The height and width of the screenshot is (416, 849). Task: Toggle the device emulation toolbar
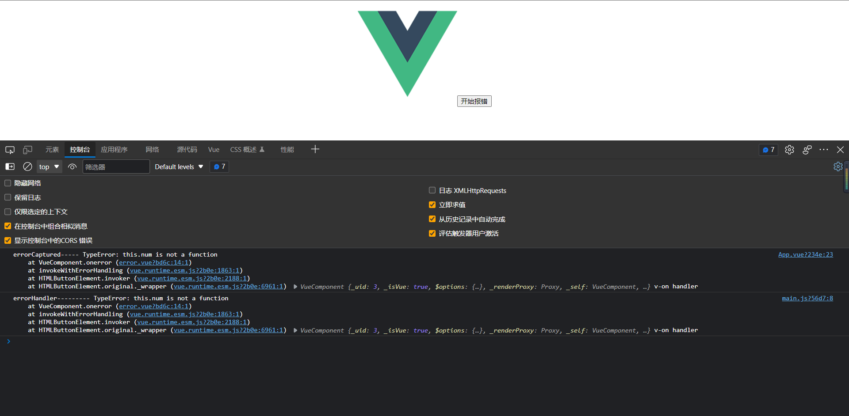pyautogui.click(x=27, y=150)
